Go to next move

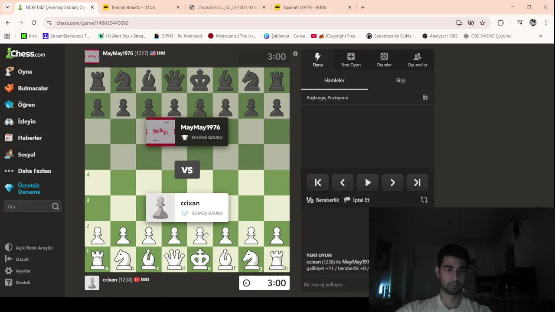tap(392, 183)
